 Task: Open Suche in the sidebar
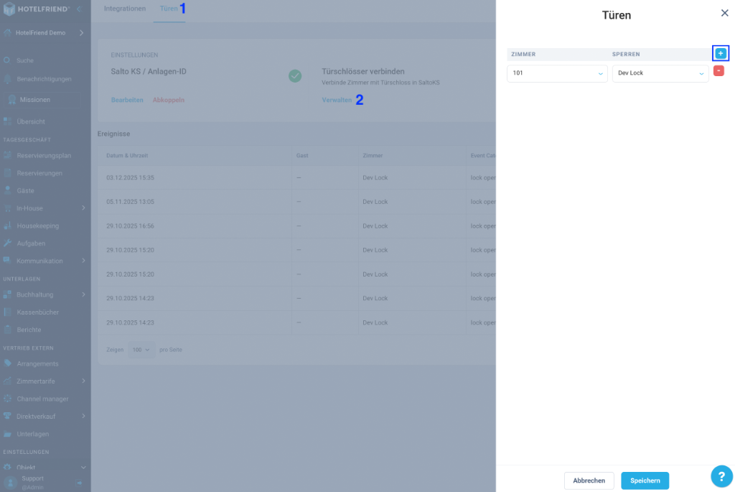click(x=25, y=60)
